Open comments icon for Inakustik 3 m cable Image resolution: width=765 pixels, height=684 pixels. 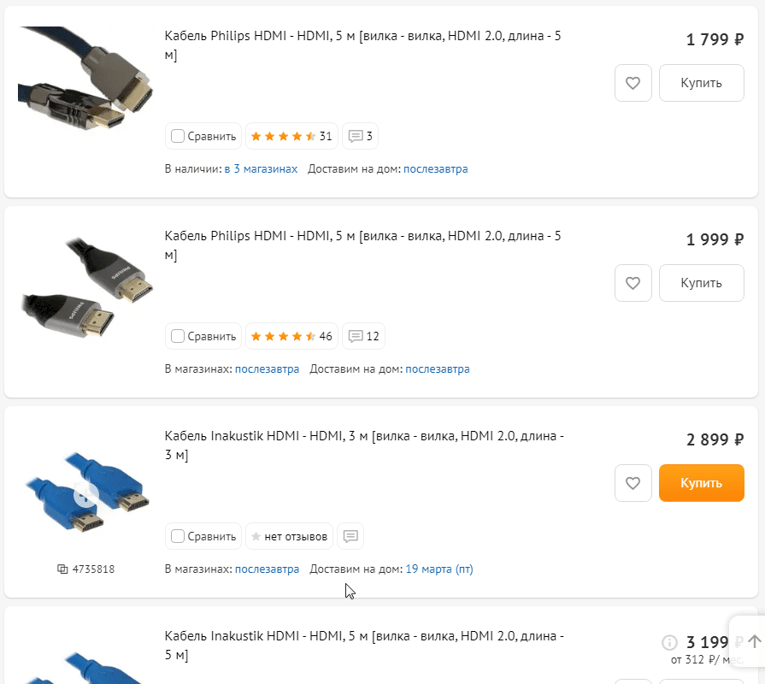pos(350,536)
